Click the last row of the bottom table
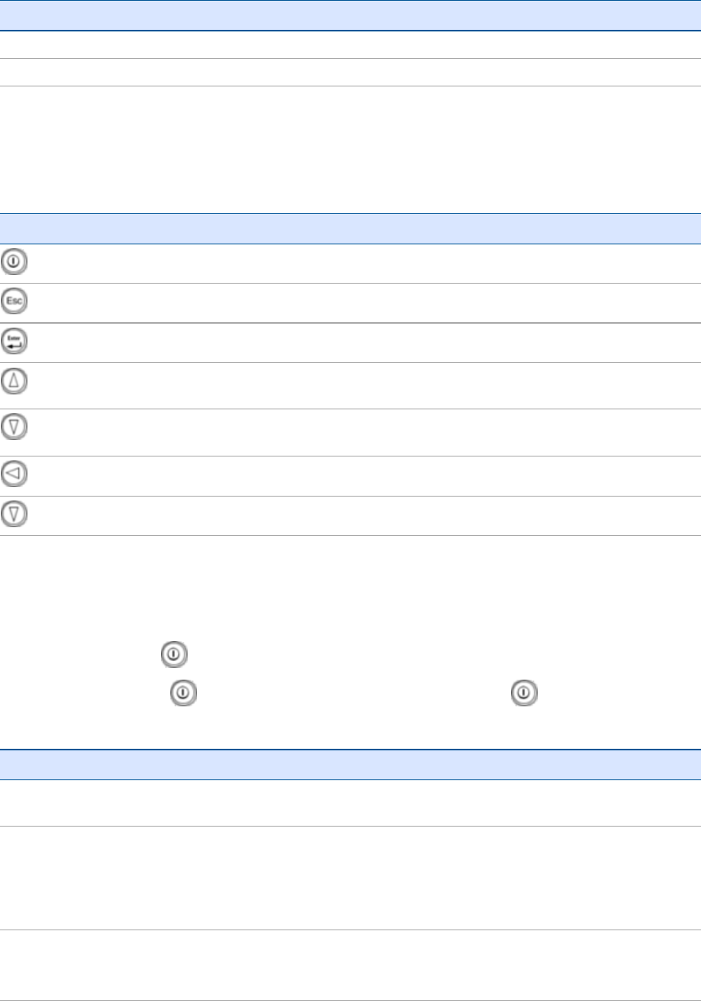The width and height of the screenshot is (701, 1001). pos(350,965)
